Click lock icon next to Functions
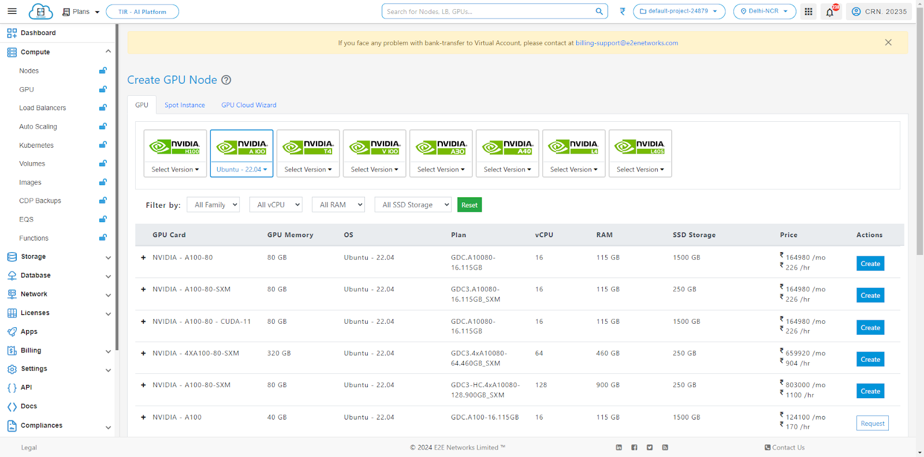 click(103, 238)
